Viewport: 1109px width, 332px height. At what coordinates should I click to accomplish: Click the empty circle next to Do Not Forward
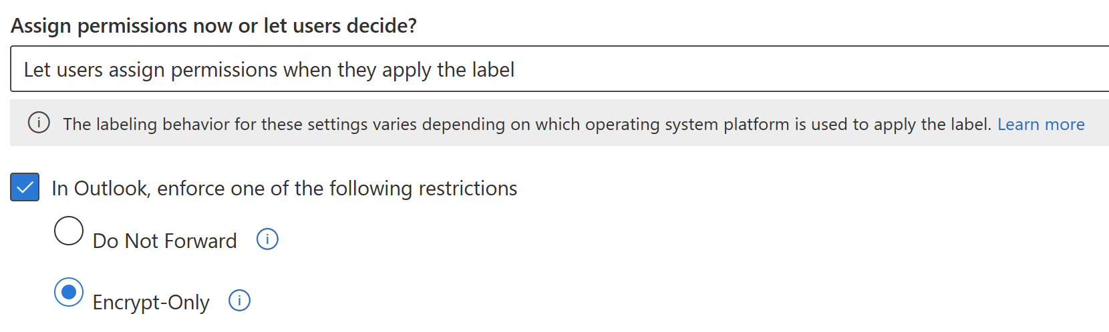click(x=69, y=231)
